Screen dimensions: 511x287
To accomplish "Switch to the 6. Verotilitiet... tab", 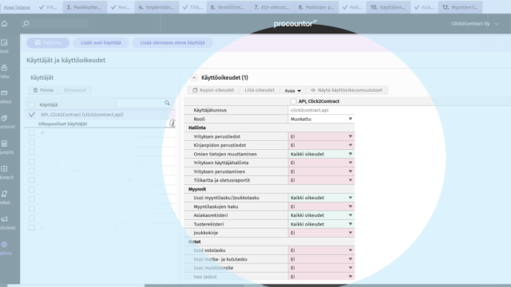I will click(x=228, y=7).
